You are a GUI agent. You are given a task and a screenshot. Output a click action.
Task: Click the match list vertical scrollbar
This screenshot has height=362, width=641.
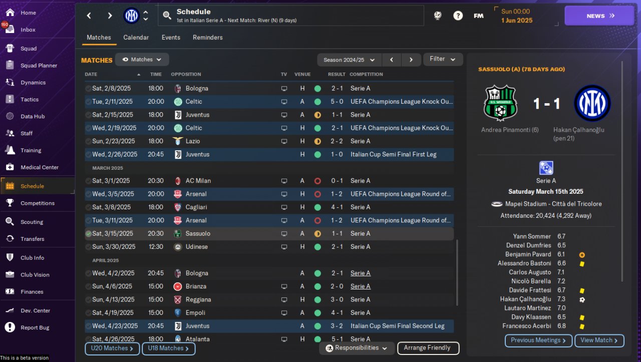(x=456, y=272)
